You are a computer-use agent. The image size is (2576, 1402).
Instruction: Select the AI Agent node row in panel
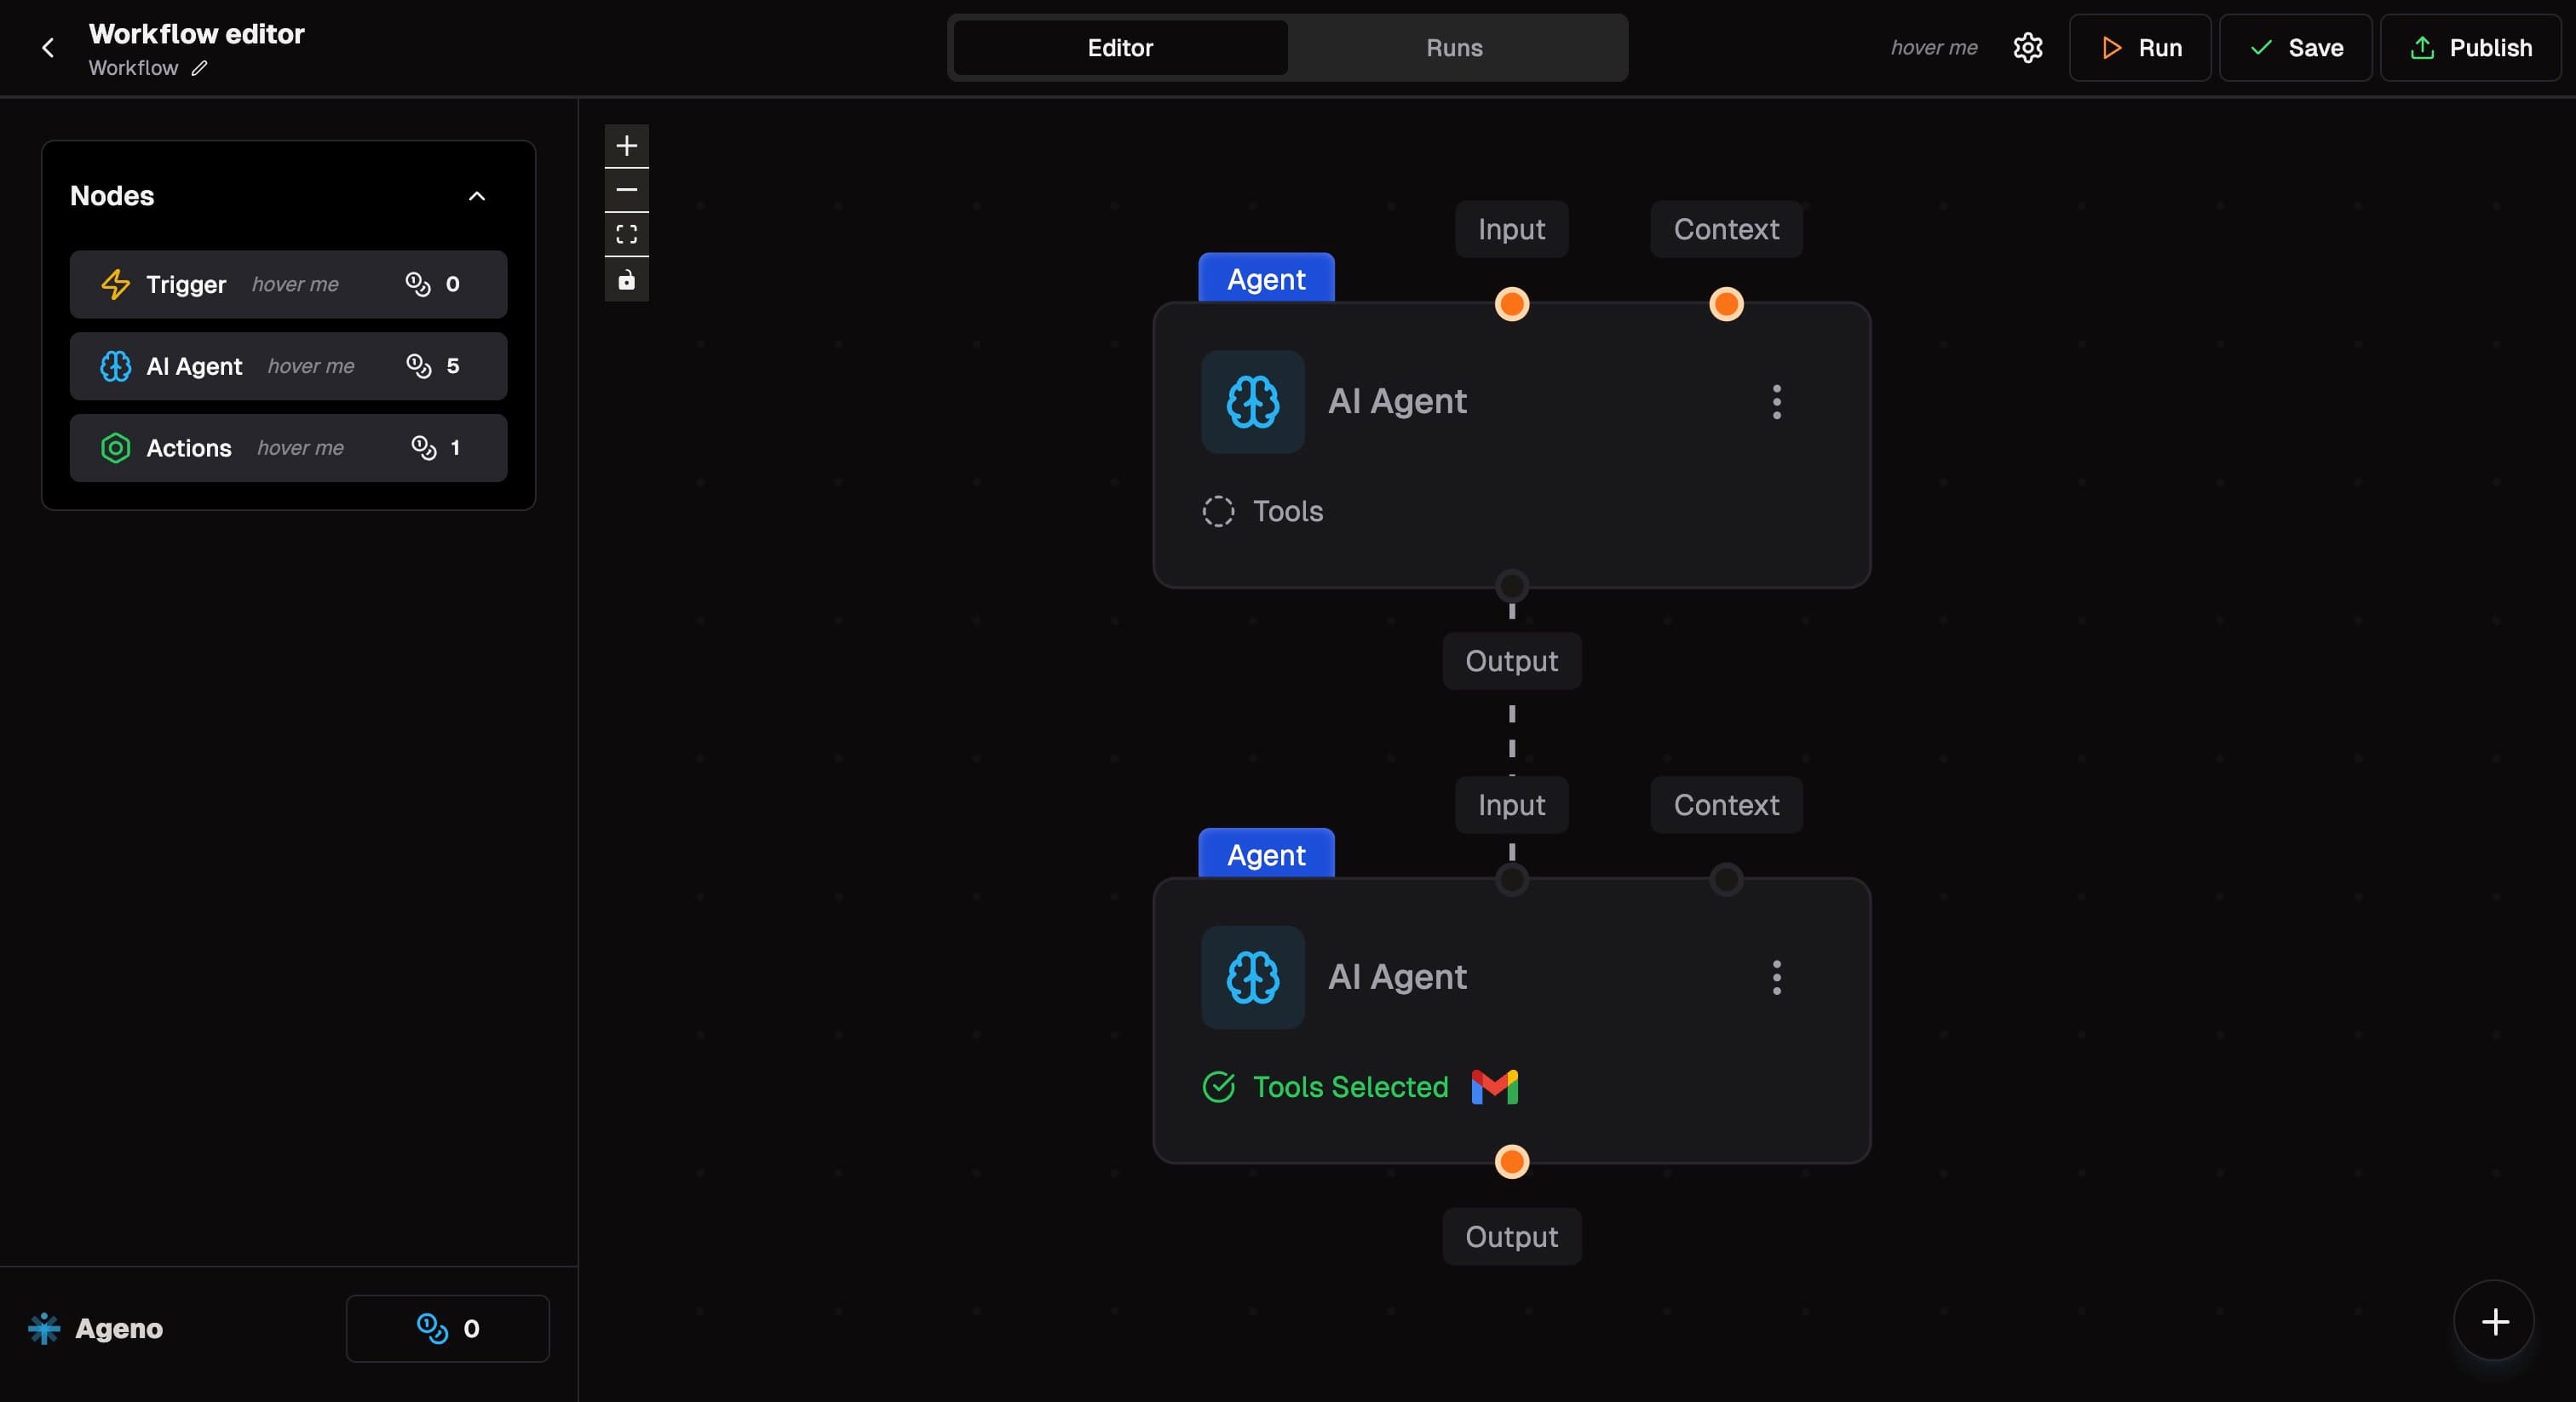point(288,366)
